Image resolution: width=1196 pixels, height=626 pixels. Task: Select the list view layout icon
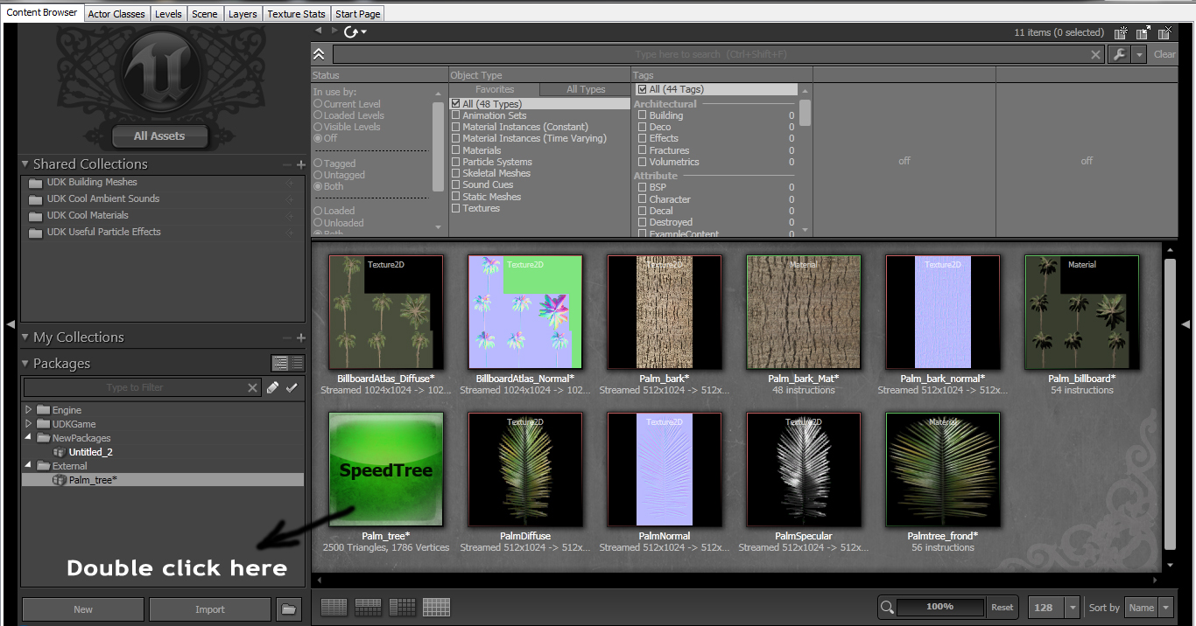(334, 607)
